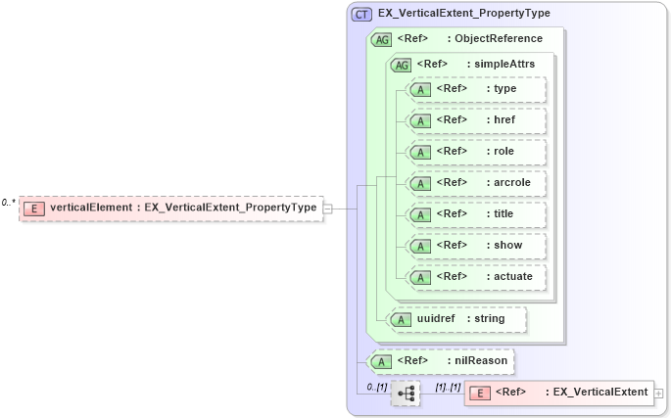Select the ': nilReason' label

(x=478, y=360)
